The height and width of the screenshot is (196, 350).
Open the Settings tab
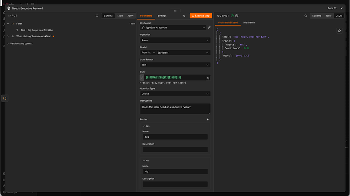tap(162, 16)
